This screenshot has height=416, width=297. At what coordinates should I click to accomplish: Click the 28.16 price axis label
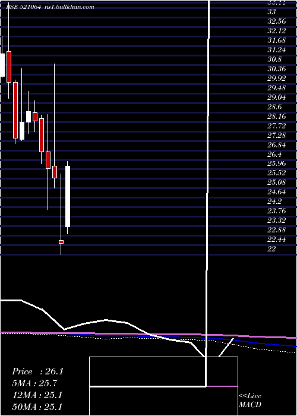[277, 116]
